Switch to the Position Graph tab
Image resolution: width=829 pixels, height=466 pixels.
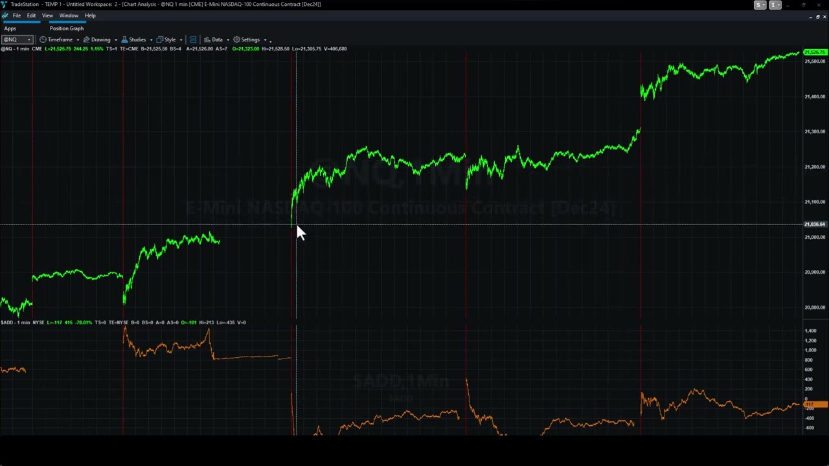pyautogui.click(x=67, y=28)
